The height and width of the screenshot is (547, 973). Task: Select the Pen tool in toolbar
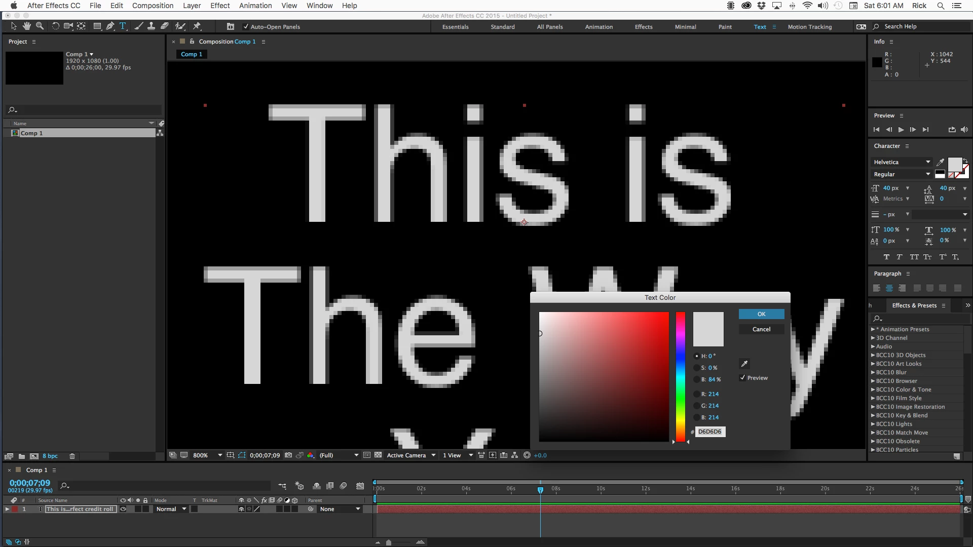pyautogui.click(x=110, y=26)
